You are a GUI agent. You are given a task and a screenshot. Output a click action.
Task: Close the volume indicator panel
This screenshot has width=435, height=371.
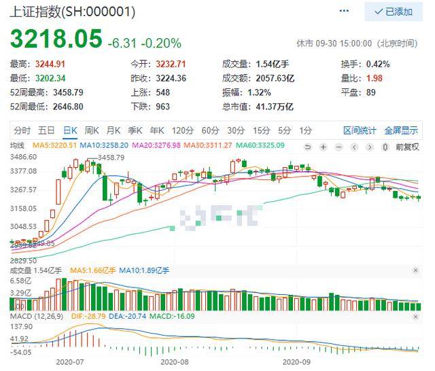pos(415,270)
